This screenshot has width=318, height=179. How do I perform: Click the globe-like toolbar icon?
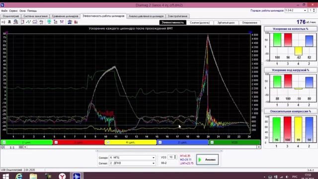[15, 22]
